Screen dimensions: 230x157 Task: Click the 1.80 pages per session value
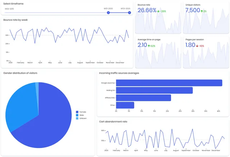(190, 45)
